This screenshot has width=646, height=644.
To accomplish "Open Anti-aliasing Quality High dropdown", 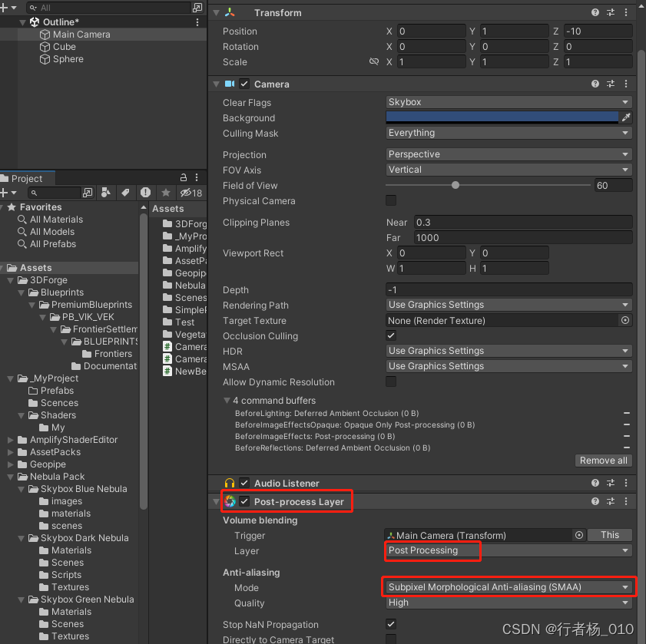I will 509,602.
